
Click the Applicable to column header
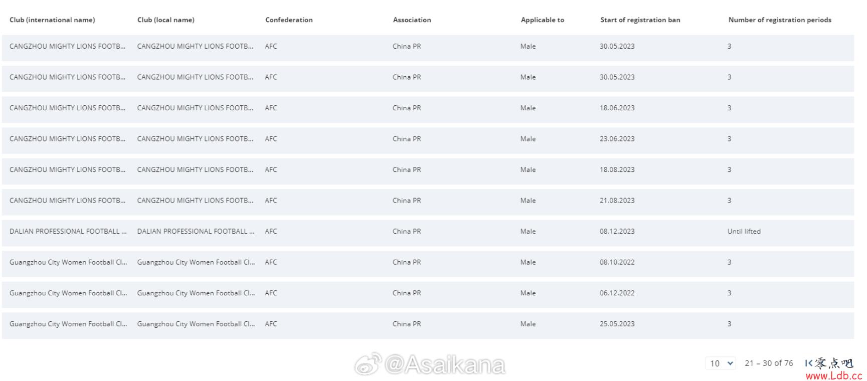coord(542,20)
